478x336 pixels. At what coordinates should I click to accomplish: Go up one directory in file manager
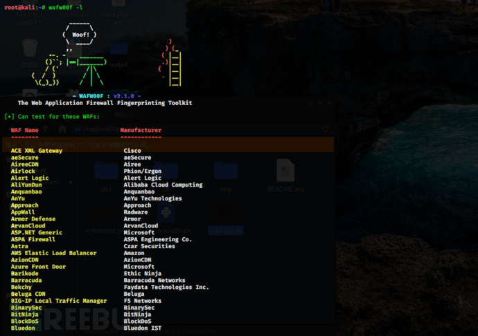click(46, 129)
